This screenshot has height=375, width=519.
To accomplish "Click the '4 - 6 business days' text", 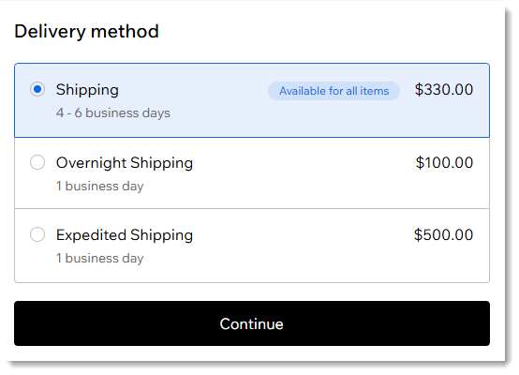I will (x=112, y=112).
